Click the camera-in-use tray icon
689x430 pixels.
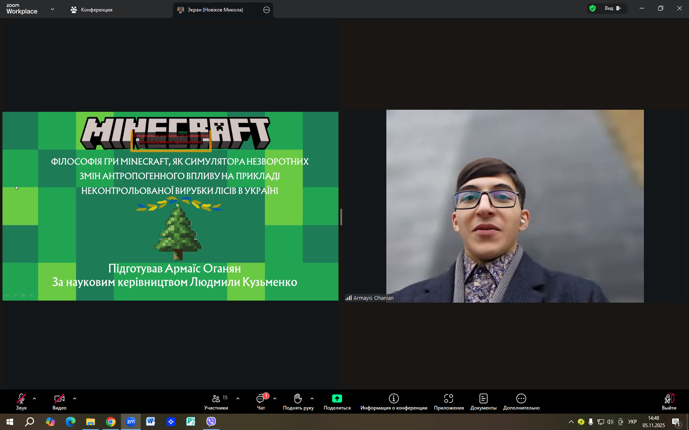click(621, 422)
